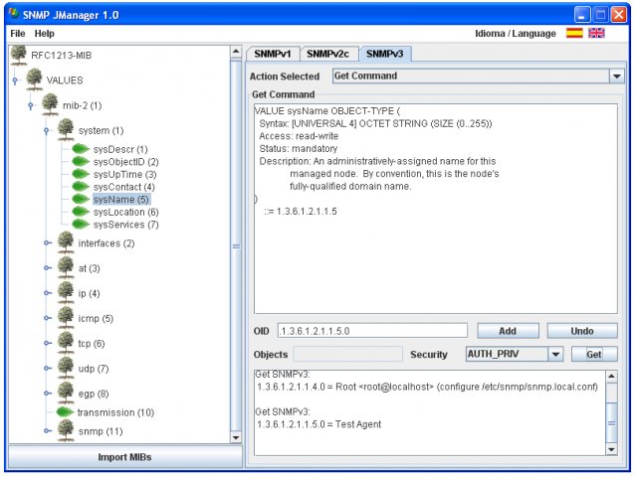Screen dimensions: 635x477
Task: Switch to the SNMPv2c tab
Action: coord(328,54)
